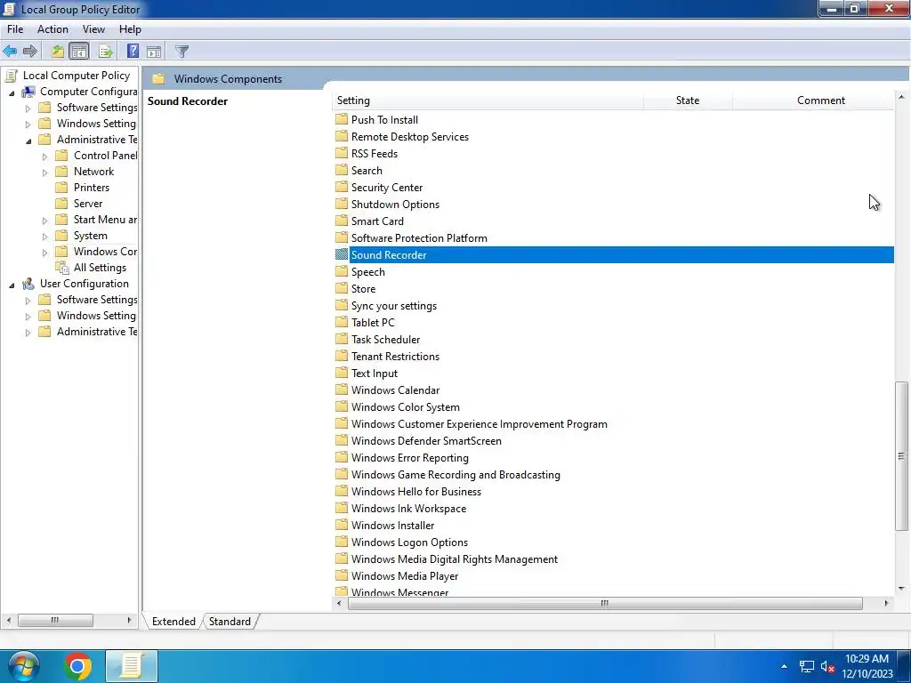Viewport: 911px width, 683px height.
Task: Click the Back arrow toolbar icon
Action: click(x=10, y=51)
